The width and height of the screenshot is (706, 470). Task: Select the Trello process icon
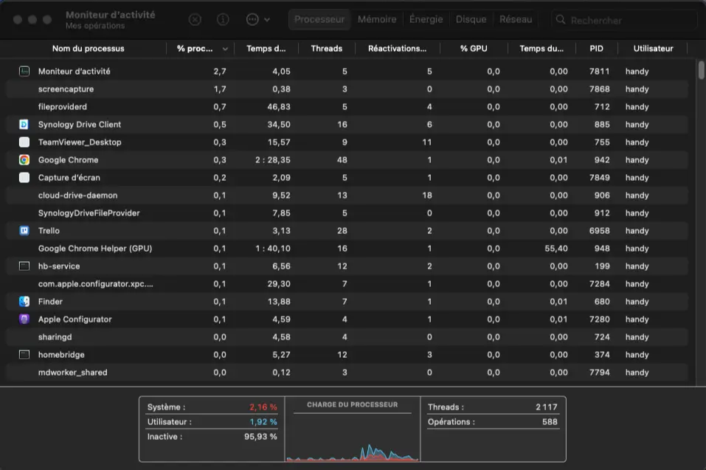pos(24,231)
